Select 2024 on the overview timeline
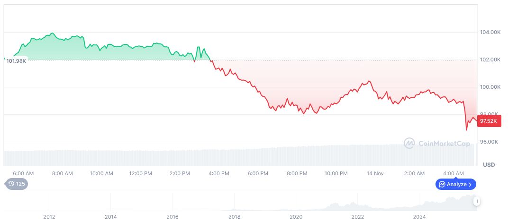Screen dimensions: 508x222 tap(419, 217)
